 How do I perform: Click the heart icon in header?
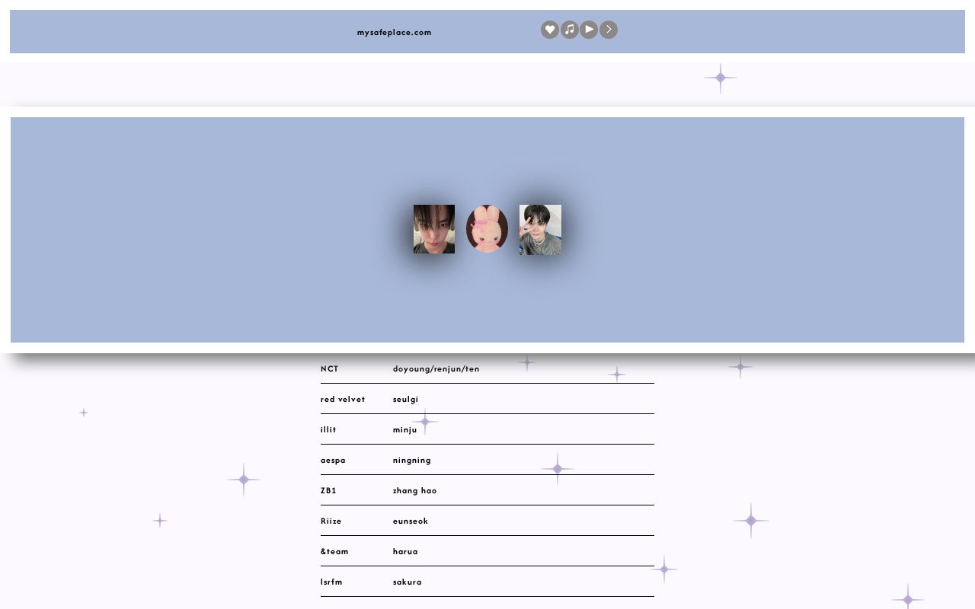pyautogui.click(x=550, y=30)
